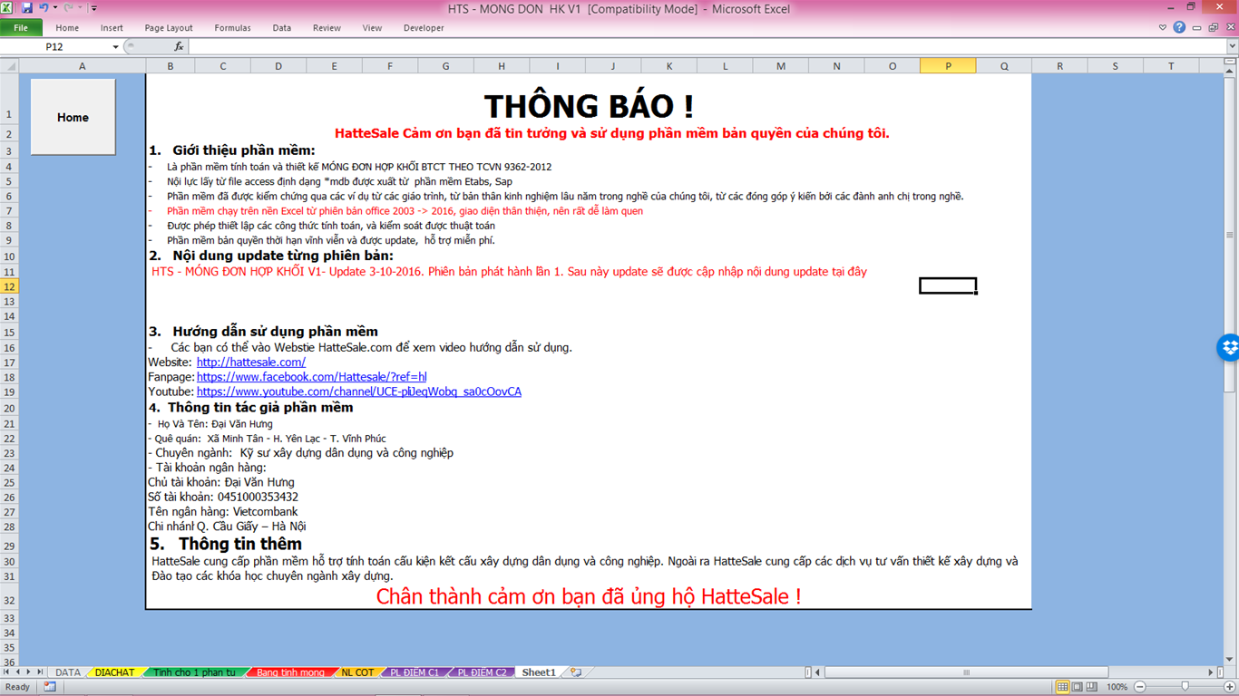Open the YouTube channel link

(358, 391)
